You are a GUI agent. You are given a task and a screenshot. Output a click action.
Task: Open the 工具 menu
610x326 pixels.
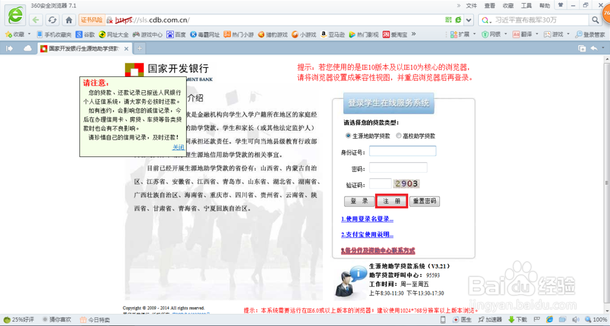point(526,6)
